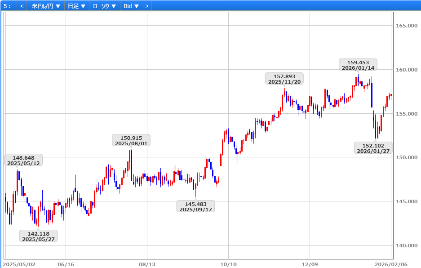Open the 米ドル/円 currency pair dropdown
The width and height of the screenshot is (421, 268).
(46, 6)
